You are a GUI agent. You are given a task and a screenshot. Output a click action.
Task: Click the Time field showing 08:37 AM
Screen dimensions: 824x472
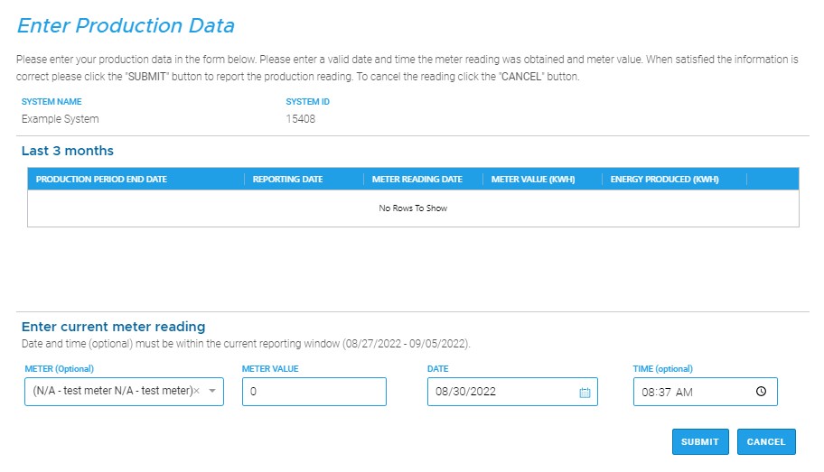coord(706,392)
